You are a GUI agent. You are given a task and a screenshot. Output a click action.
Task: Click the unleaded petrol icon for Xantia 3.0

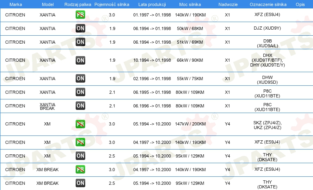click(80, 14)
